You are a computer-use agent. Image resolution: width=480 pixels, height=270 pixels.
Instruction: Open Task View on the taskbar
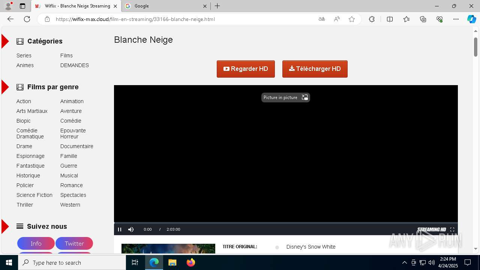click(135, 262)
